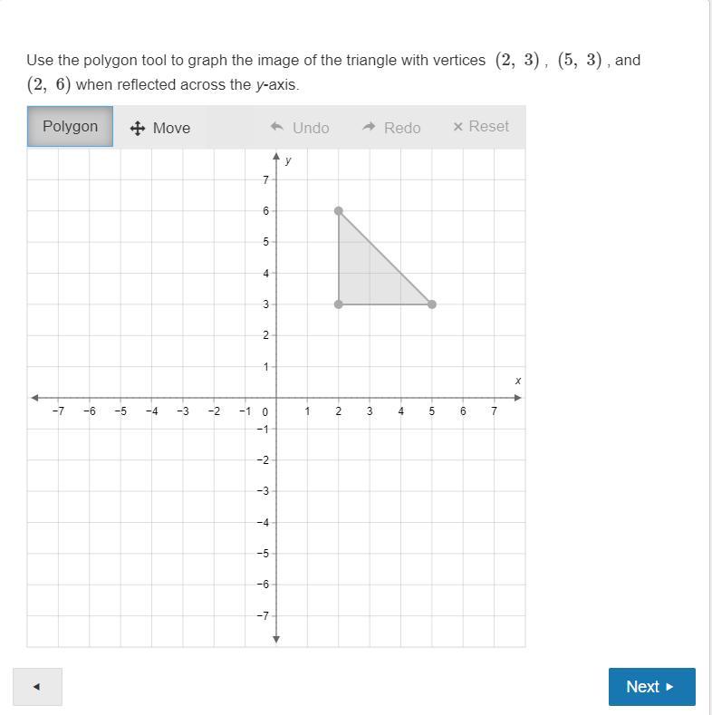712x715 pixels.
Task: Place a point at (-2, 3) on grid
Action: [215, 304]
